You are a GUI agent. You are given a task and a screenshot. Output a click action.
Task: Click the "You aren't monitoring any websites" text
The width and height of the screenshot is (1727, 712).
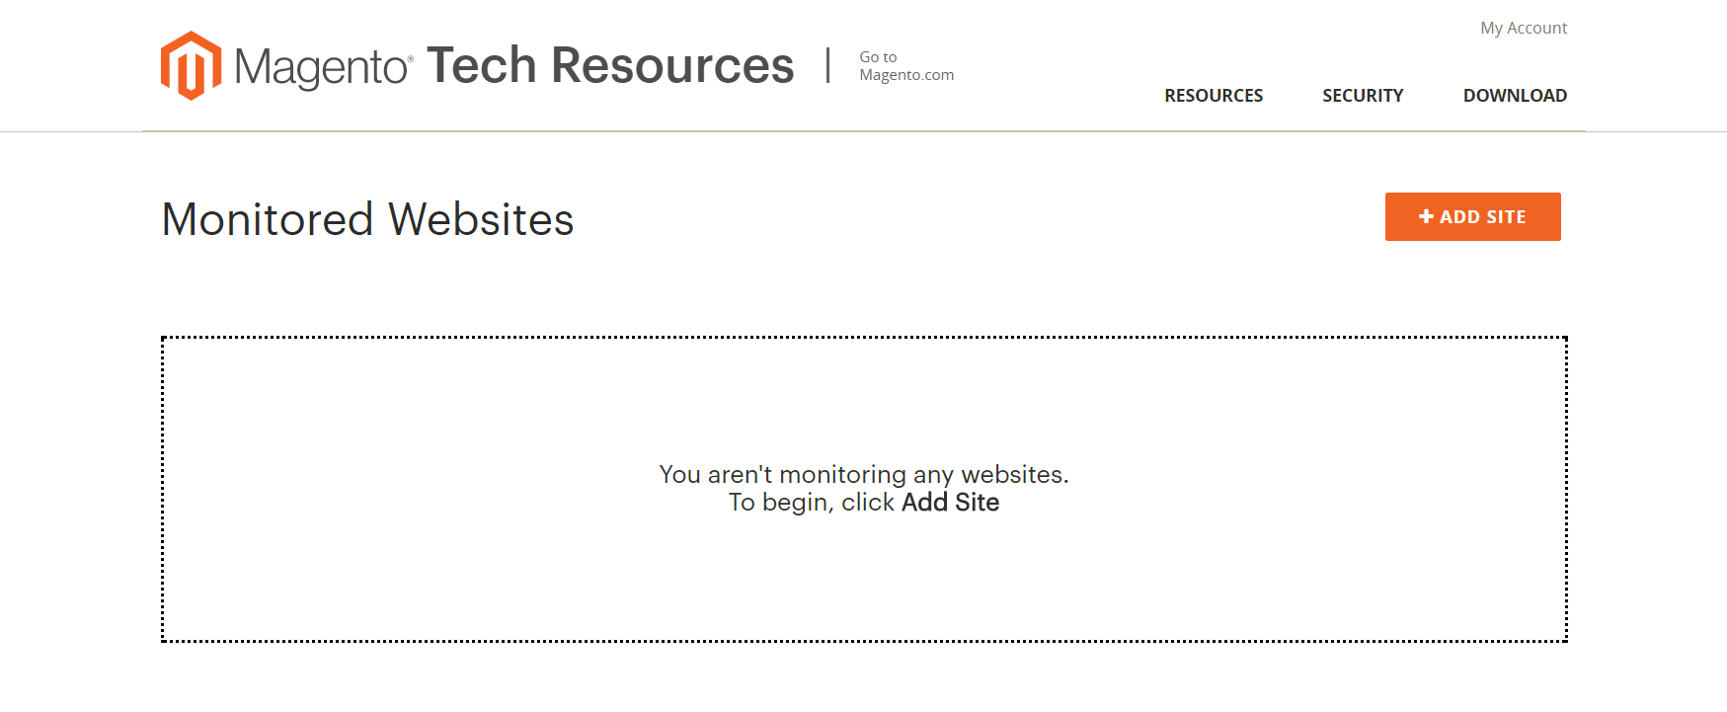point(864,475)
